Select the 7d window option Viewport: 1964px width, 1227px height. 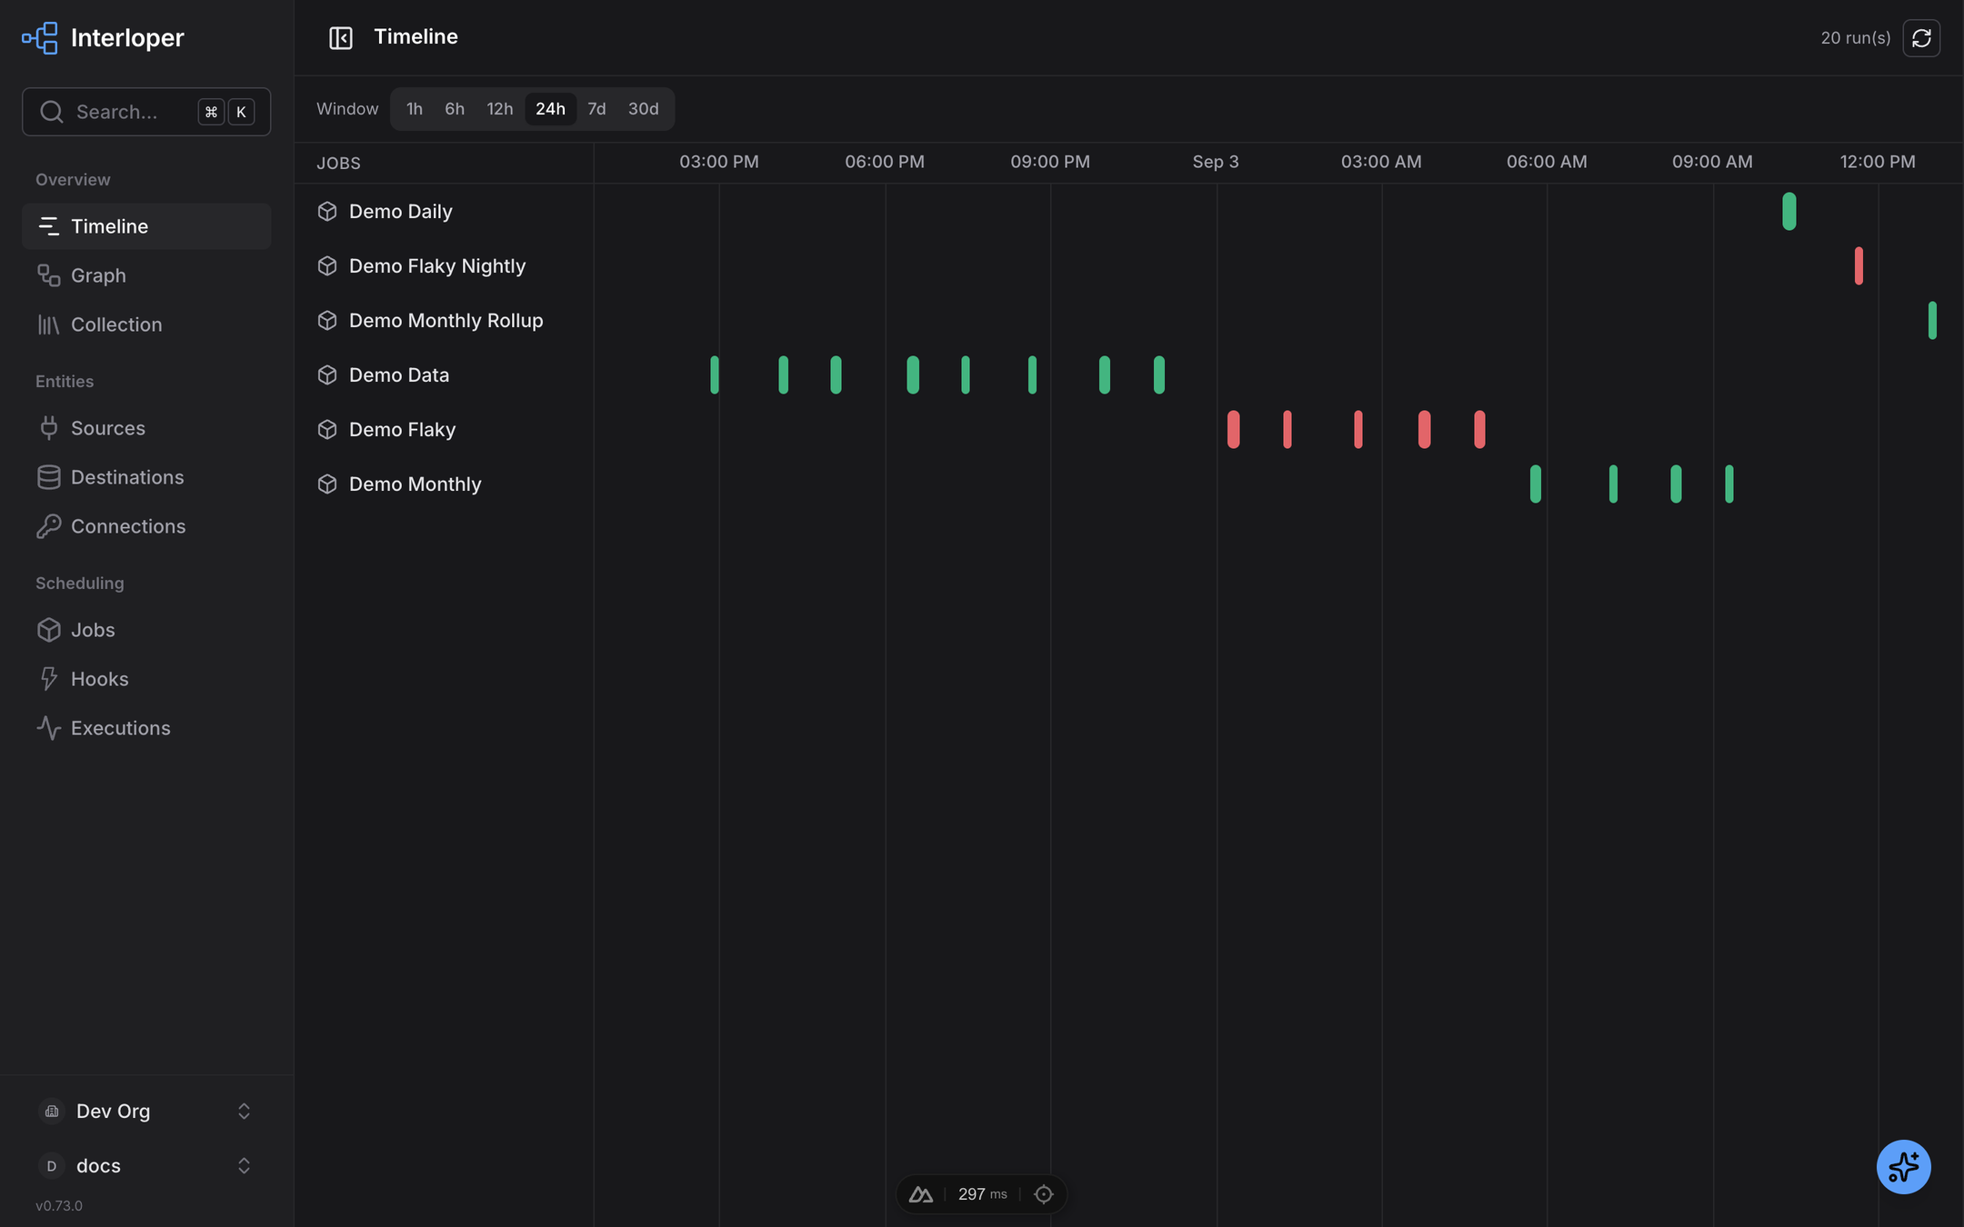[596, 109]
